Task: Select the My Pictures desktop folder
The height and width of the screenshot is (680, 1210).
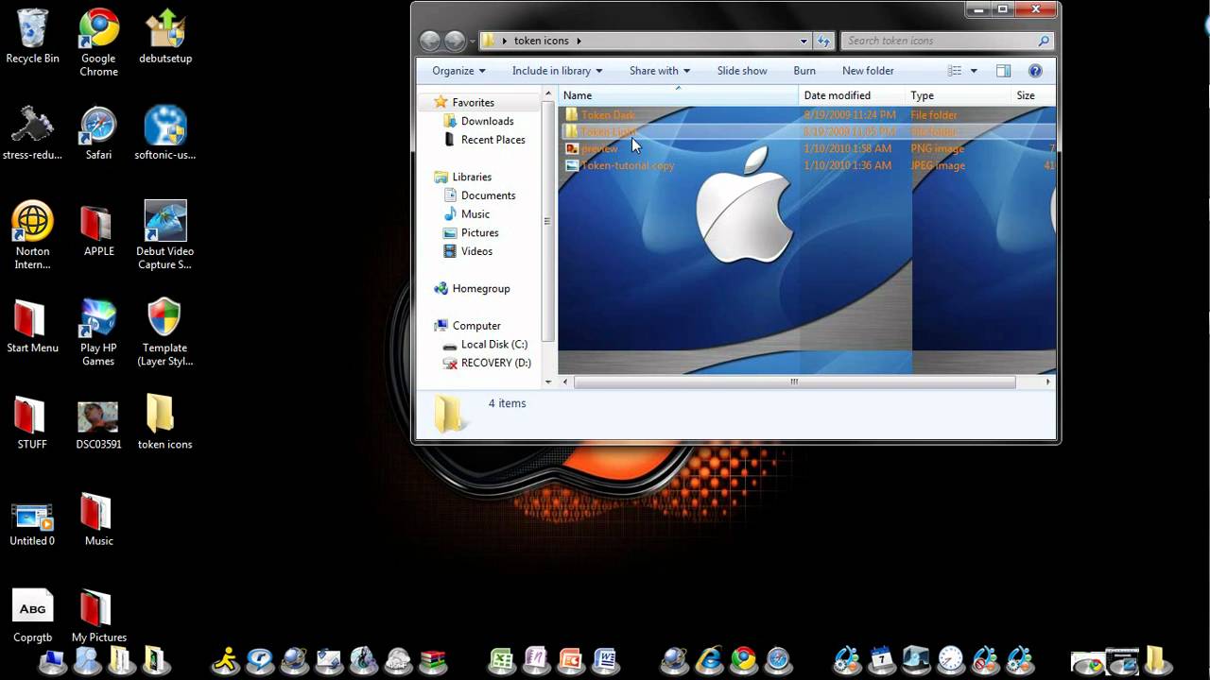Action: click(98, 617)
